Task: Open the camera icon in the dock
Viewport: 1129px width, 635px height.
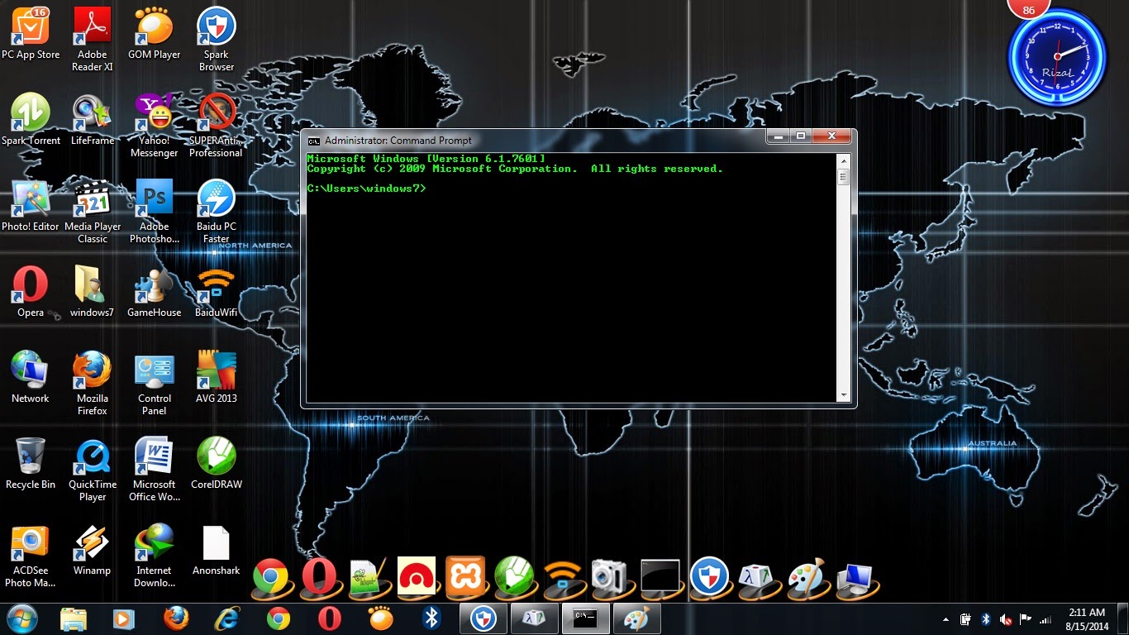Action: (609, 577)
